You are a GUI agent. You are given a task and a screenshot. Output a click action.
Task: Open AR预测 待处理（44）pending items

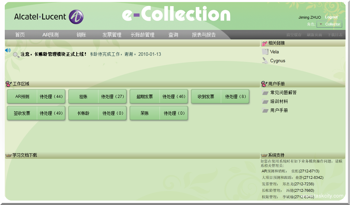[x=51, y=97]
